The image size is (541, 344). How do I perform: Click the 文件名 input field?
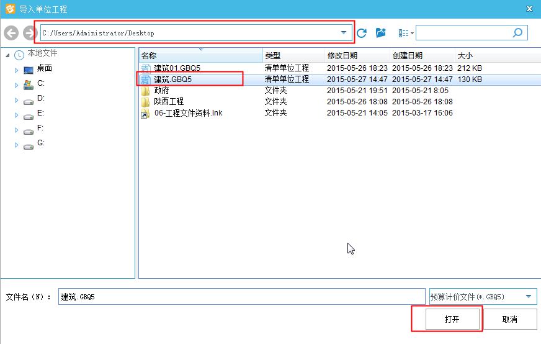click(241, 297)
